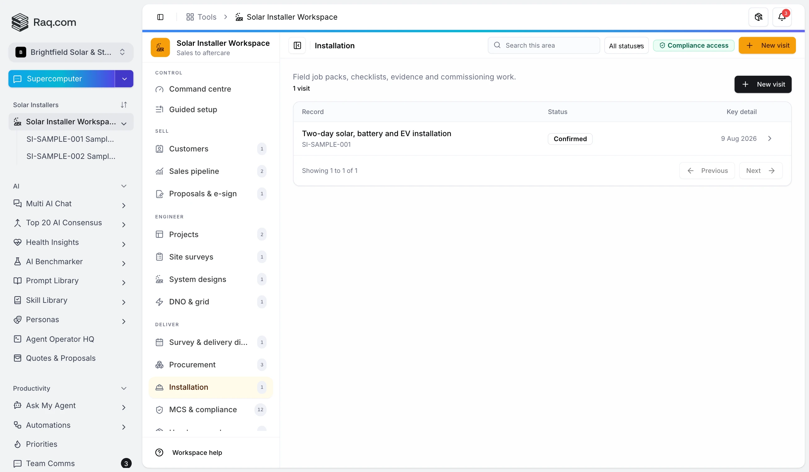Click the Workspace help question mark icon
This screenshot has width=809, height=472.
point(159,453)
